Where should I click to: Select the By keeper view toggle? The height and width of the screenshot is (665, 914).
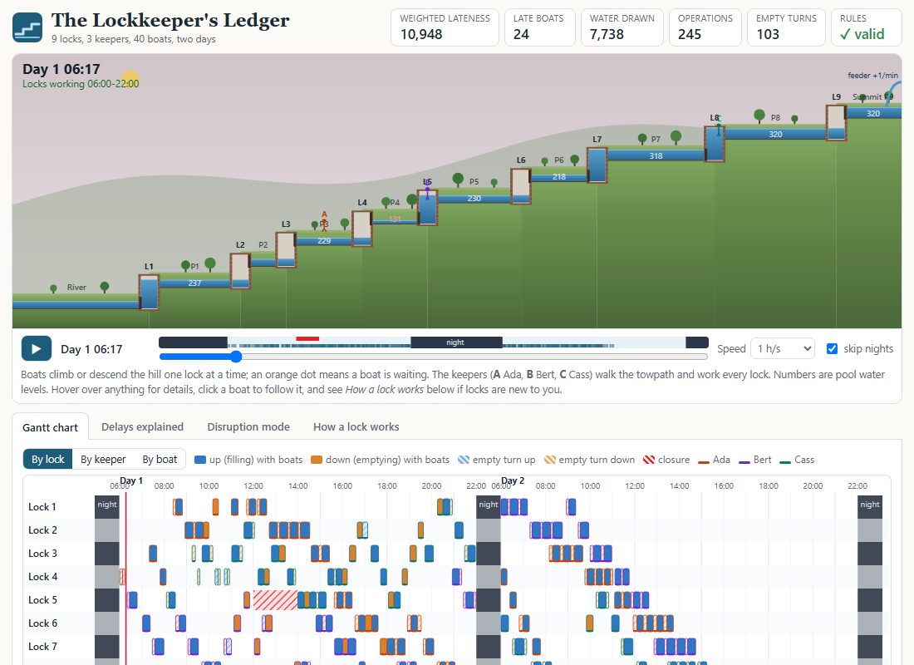tap(103, 460)
